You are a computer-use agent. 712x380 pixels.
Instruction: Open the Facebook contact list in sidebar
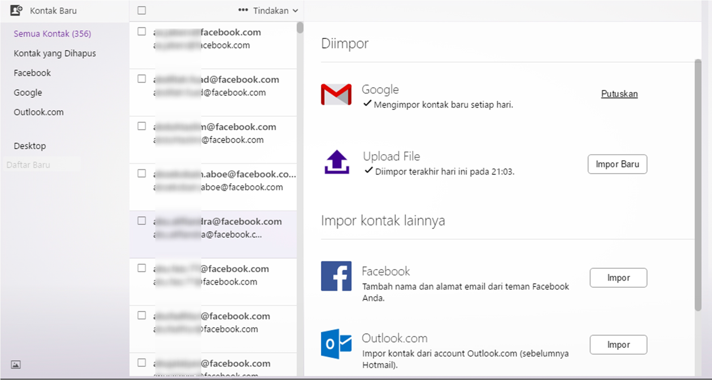coord(32,73)
